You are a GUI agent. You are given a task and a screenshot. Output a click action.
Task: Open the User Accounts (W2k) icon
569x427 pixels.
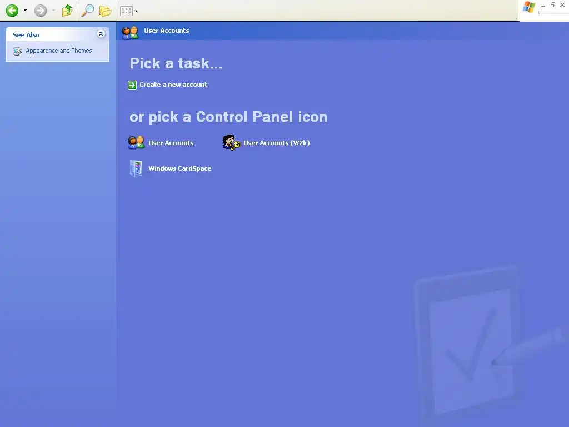point(231,142)
